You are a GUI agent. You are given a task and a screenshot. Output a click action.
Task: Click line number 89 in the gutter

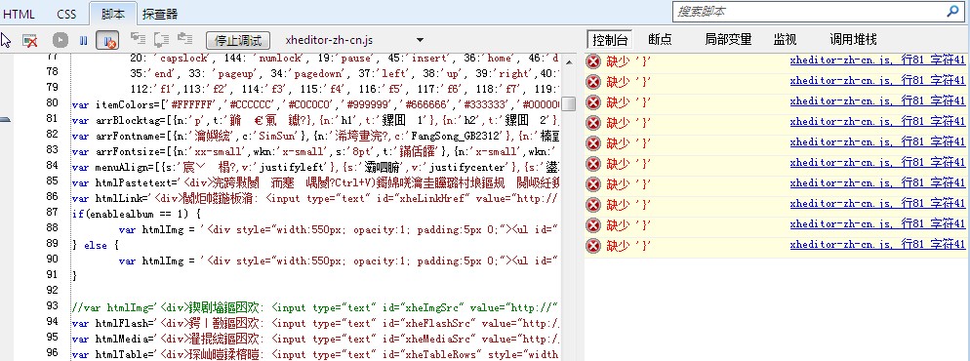tap(52, 244)
